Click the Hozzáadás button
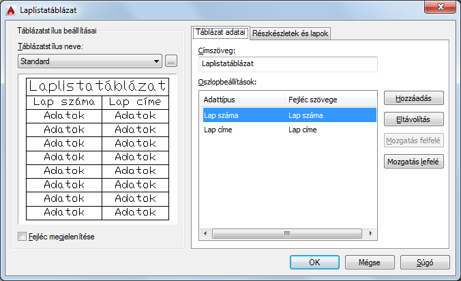 tap(413, 98)
